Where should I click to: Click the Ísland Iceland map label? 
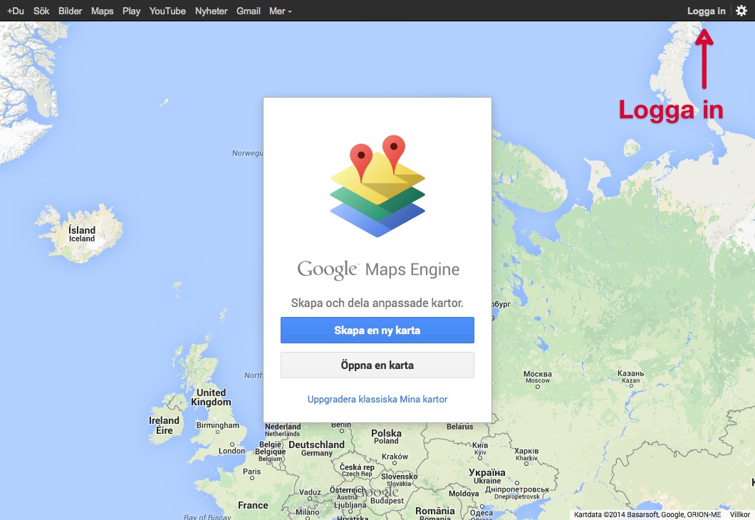pyautogui.click(x=82, y=234)
